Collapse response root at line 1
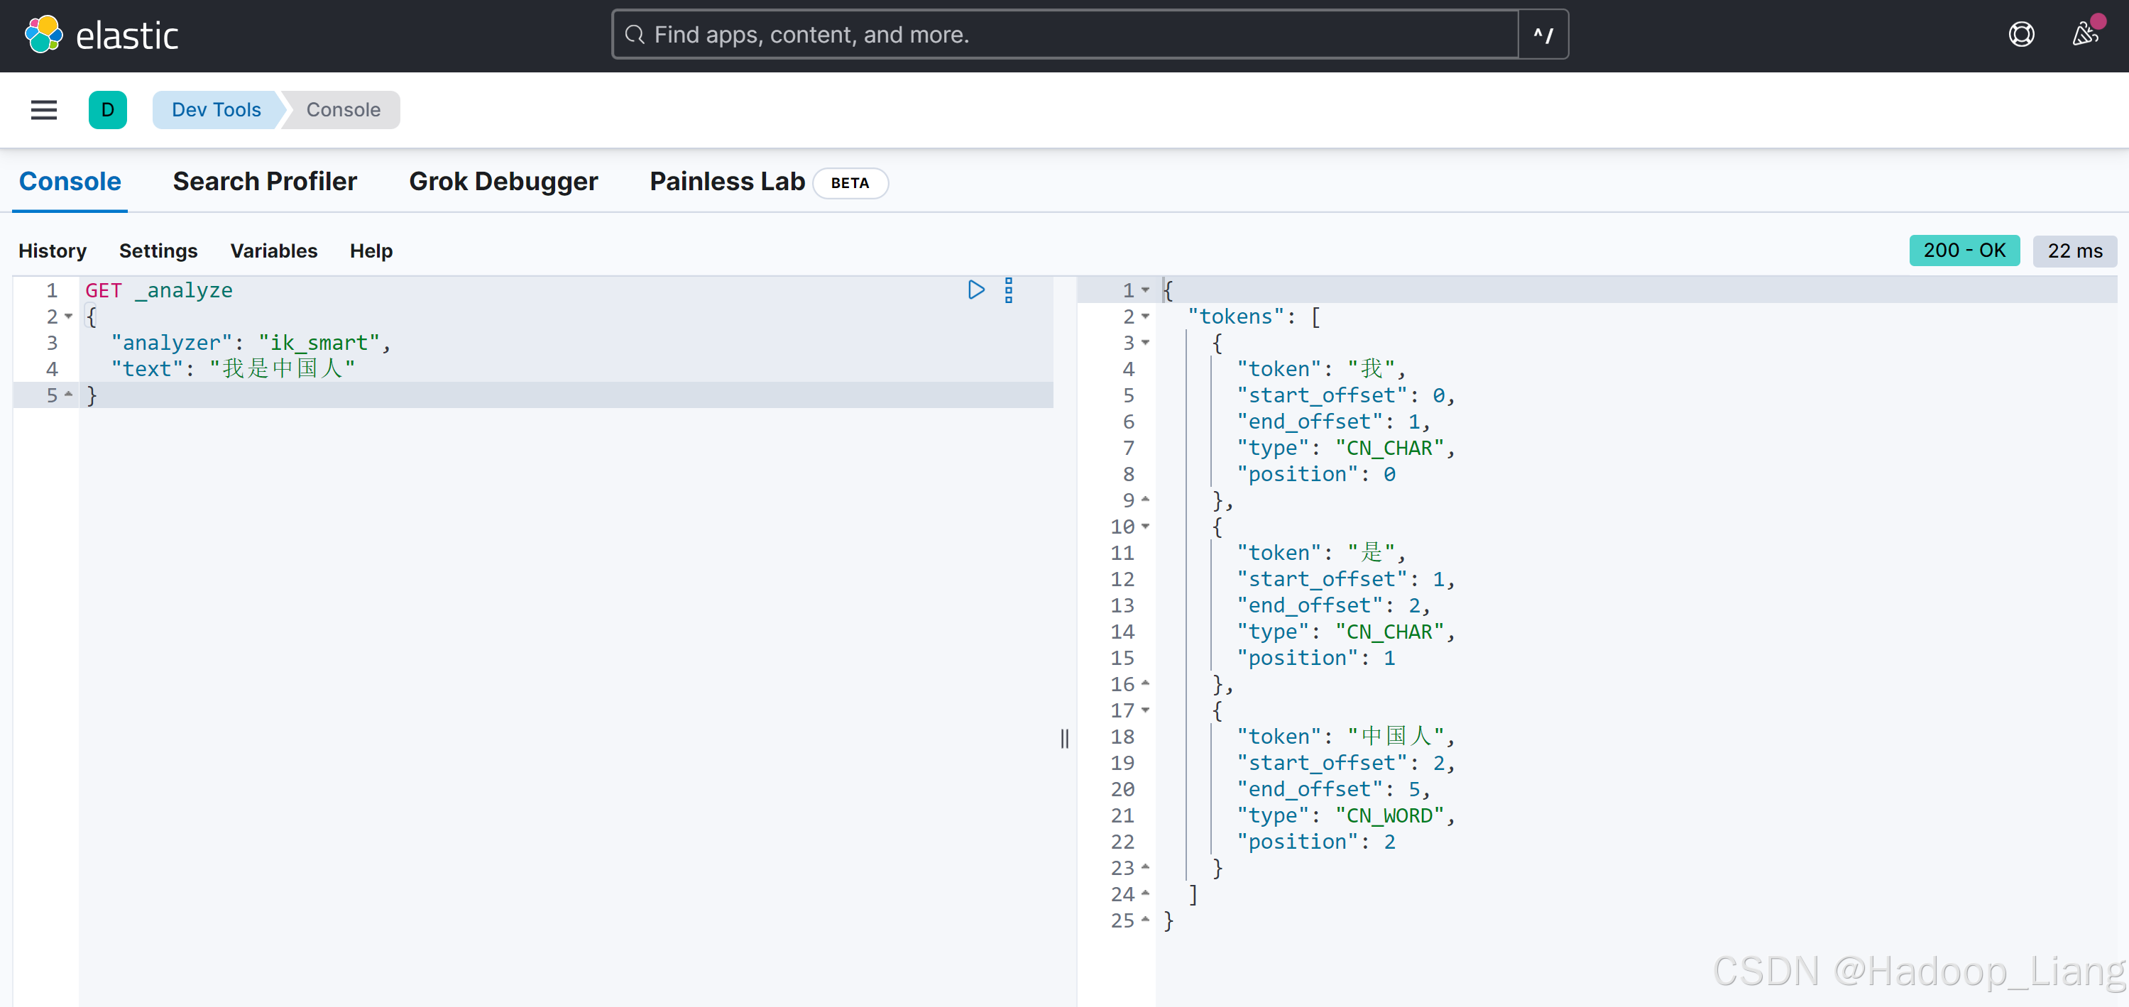The width and height of the screenshot is (2129, 1007). tap(1146, 290)
